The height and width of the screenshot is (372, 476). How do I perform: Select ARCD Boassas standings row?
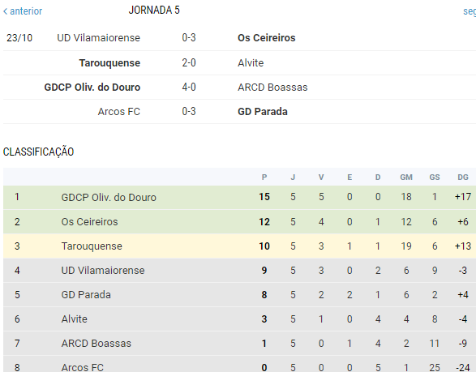(x=239, y=343)
